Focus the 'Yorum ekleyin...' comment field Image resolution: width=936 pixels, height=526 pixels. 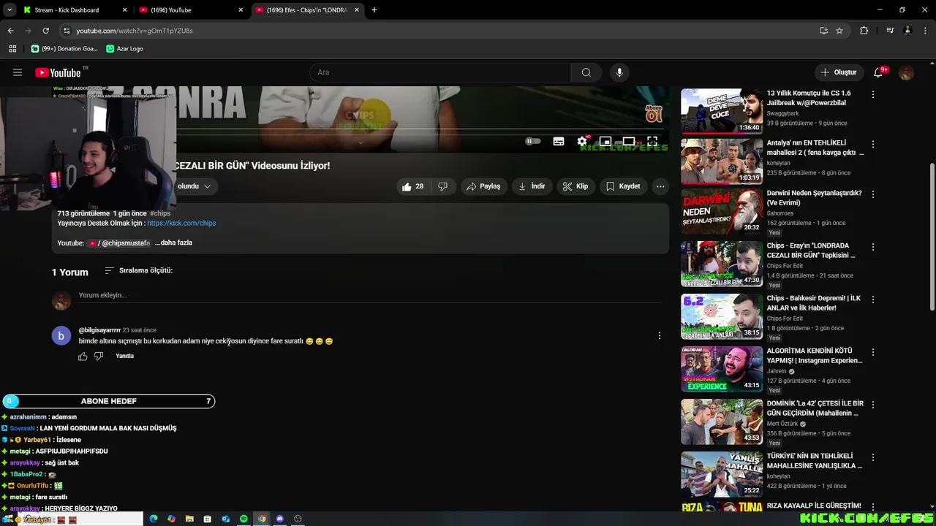pyautogui.click(x=369, y=295)
